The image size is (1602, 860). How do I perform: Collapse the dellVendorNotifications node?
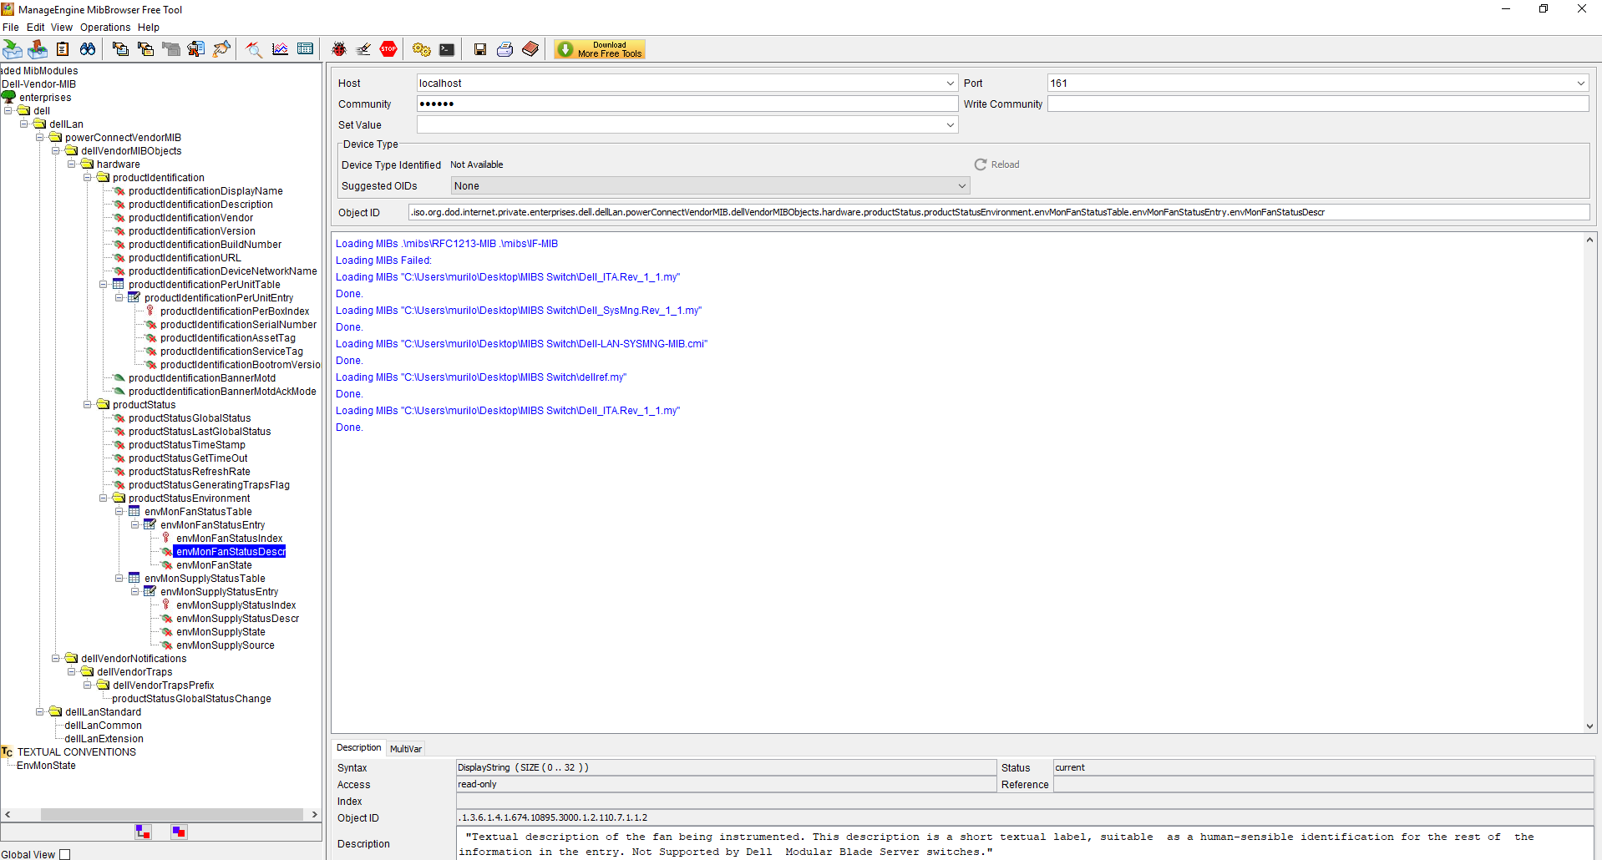coord(56,658)
